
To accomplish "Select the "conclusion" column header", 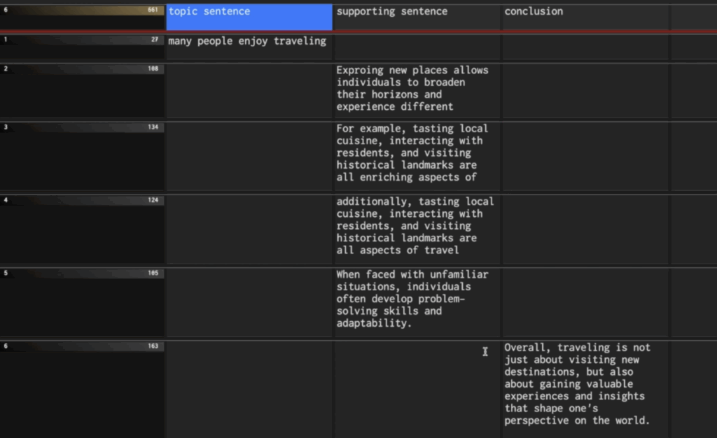I will click(585, 17).
